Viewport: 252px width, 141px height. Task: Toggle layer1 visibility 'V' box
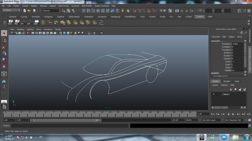[214, 94]
